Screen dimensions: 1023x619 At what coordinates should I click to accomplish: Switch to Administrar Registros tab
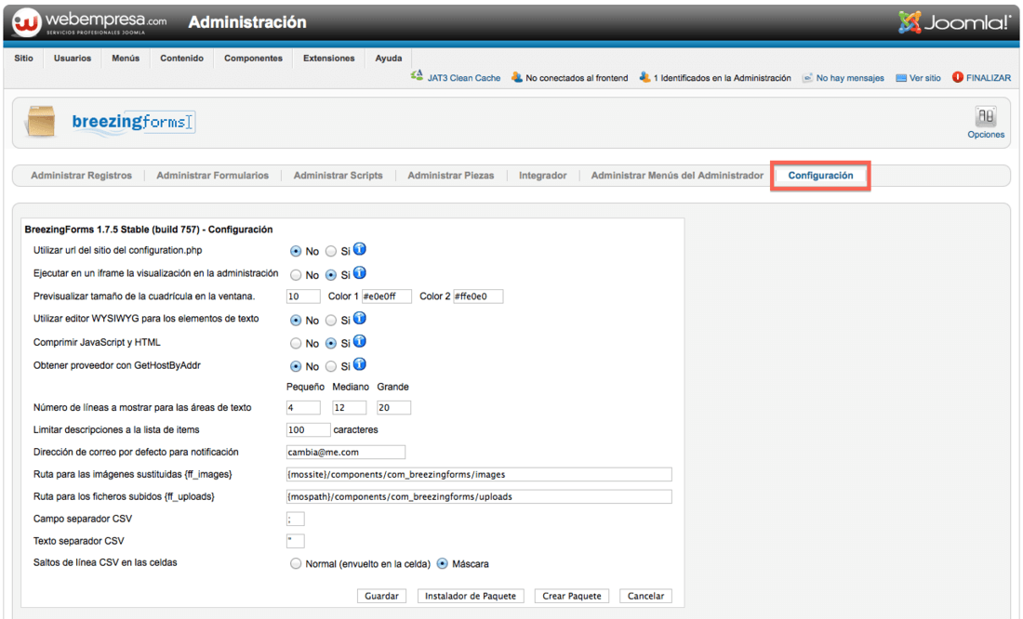82,176
